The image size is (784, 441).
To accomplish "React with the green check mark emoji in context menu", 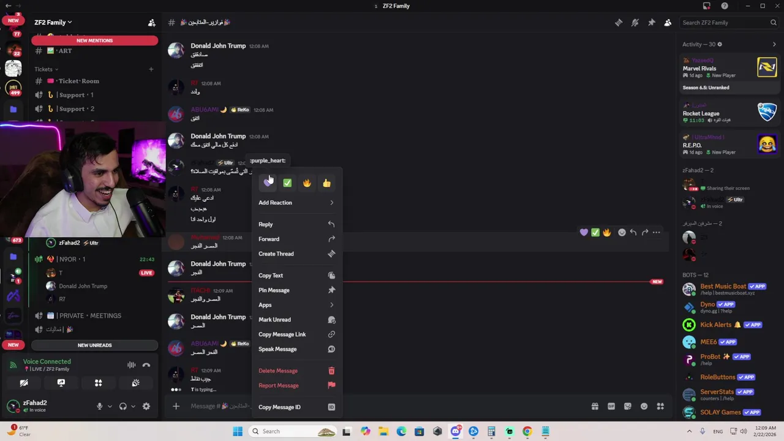I will tap(287, 183).
